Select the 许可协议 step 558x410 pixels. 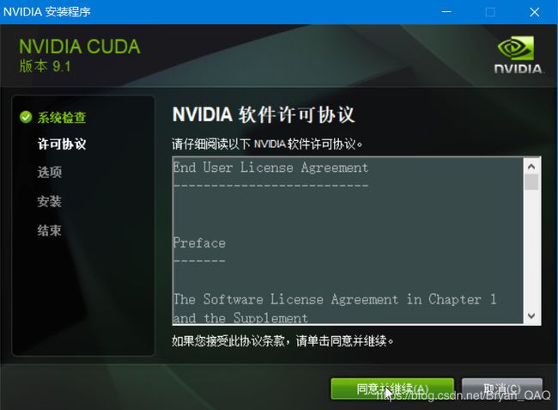pyautogui.click(x=62, y=144)
